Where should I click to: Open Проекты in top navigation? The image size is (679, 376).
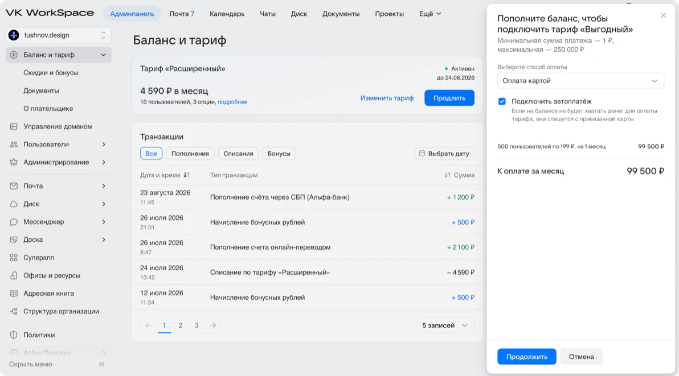389,14
